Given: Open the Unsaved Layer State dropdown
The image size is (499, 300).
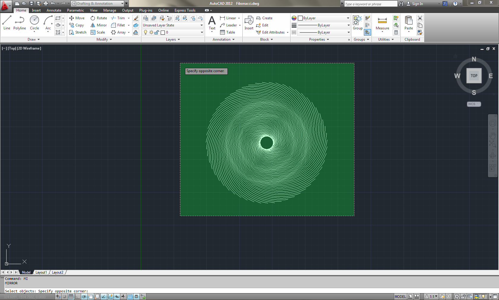Looking at the screenshot, I should [173, 25].
